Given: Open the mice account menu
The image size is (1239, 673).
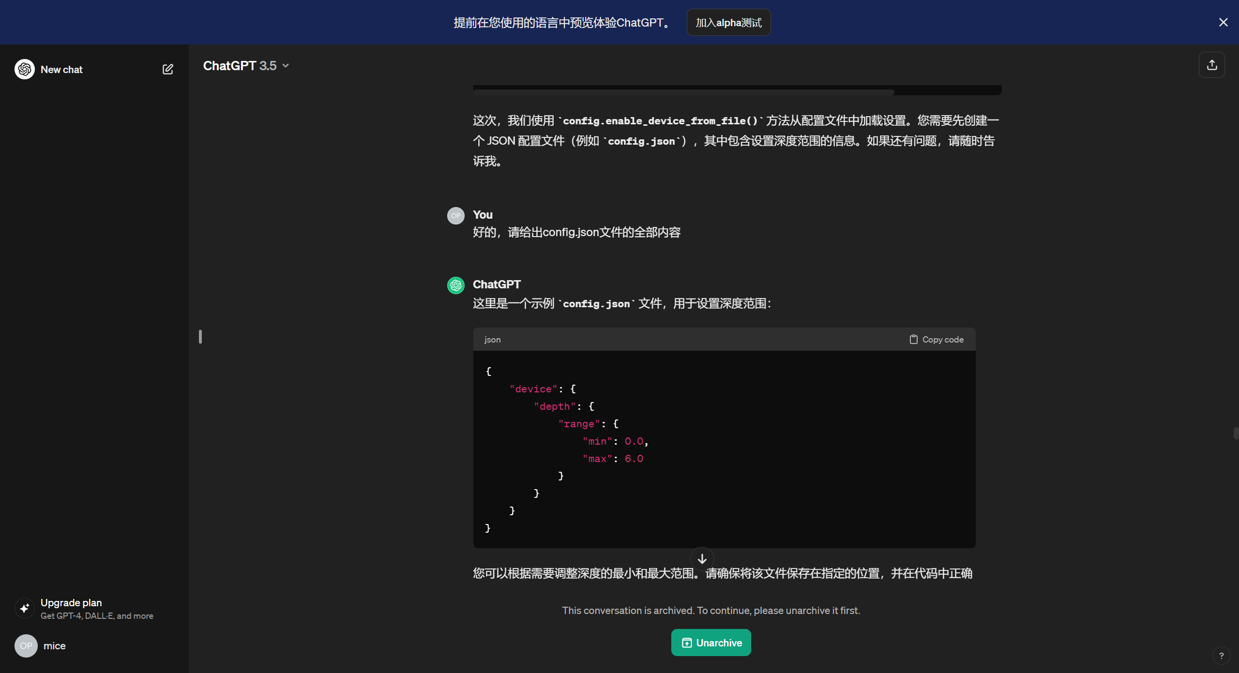Looking at the screenshot, I should click(x=54, y=646).
